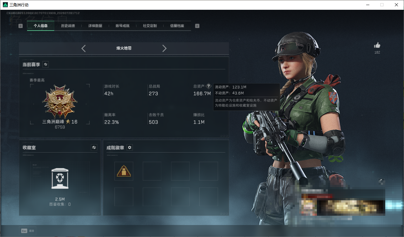
Task: Click the gold triangle achievement badge
Action: [x=124, y=171]
